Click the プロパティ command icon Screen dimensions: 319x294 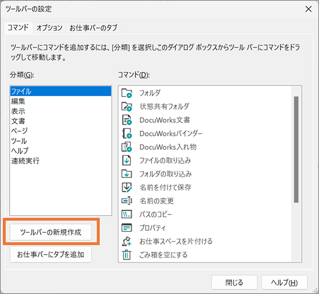126,227
